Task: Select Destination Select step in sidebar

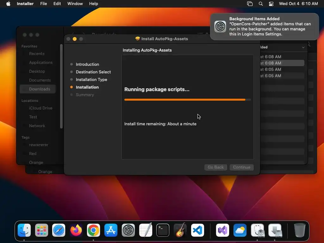Action: (x=93, y=72)
